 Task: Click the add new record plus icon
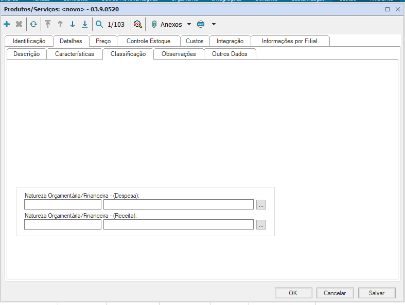(x=7, y=24)
